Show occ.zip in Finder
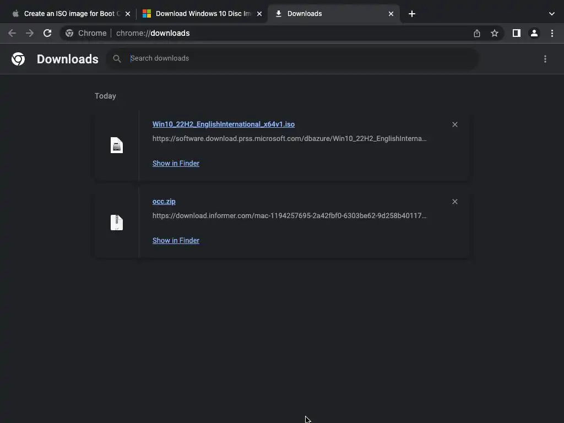564x423 pixels. point(176,241)
